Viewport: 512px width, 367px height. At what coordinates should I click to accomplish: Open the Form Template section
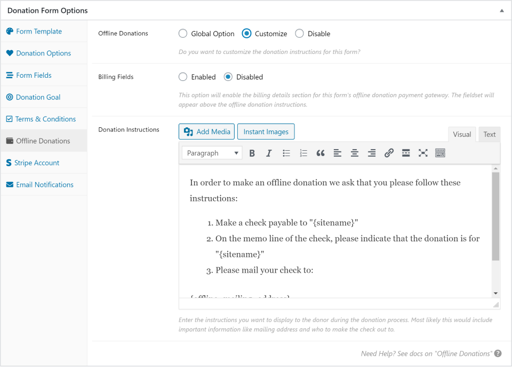(44, 31)
